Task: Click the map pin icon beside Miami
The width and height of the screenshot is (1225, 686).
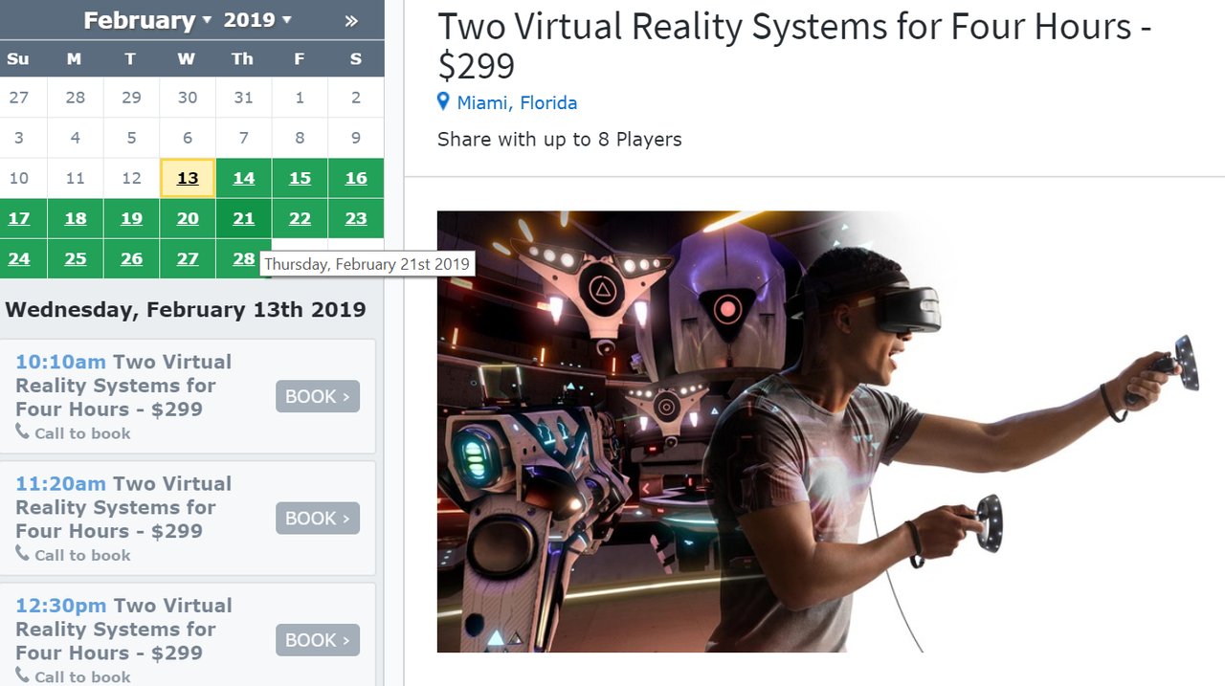Action: 443,101
